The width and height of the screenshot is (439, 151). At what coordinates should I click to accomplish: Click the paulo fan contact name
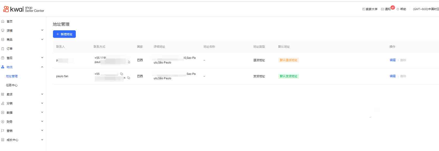tap(62, 76)
